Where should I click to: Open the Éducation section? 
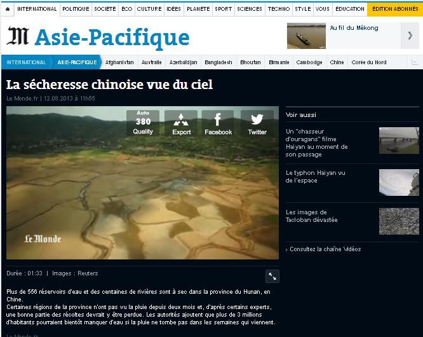tap(349, 9)
